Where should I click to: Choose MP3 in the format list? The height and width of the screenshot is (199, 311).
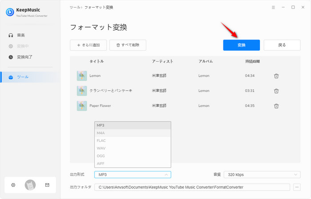[x=133, y=125]
